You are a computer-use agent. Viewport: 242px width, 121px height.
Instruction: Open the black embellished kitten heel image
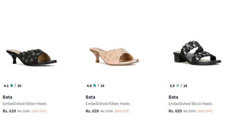coord(32,57)
